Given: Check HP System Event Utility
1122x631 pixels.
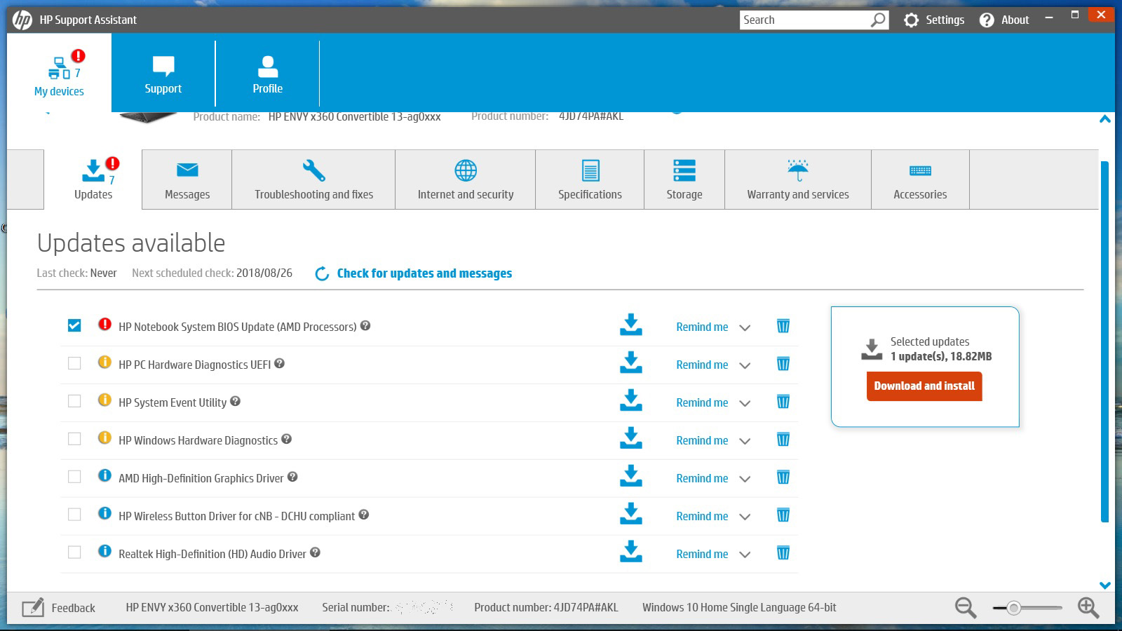Looking at the screenshot, I should 74,401.
